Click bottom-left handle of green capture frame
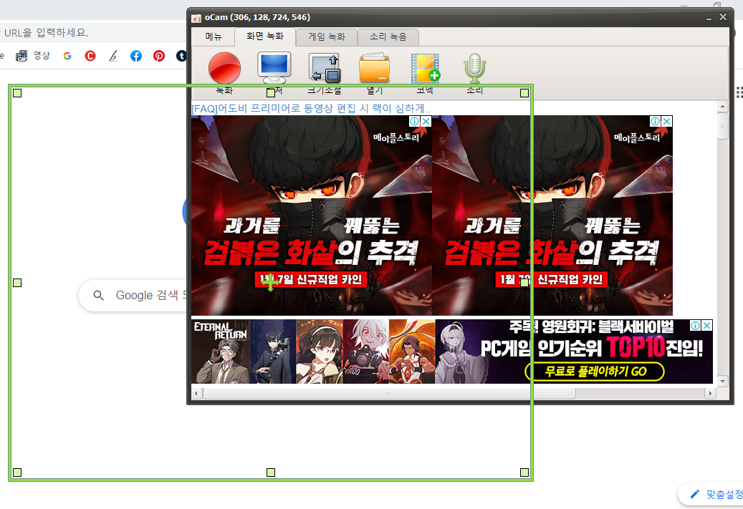The width and height of the screenshot is (743, 509). 17,472
